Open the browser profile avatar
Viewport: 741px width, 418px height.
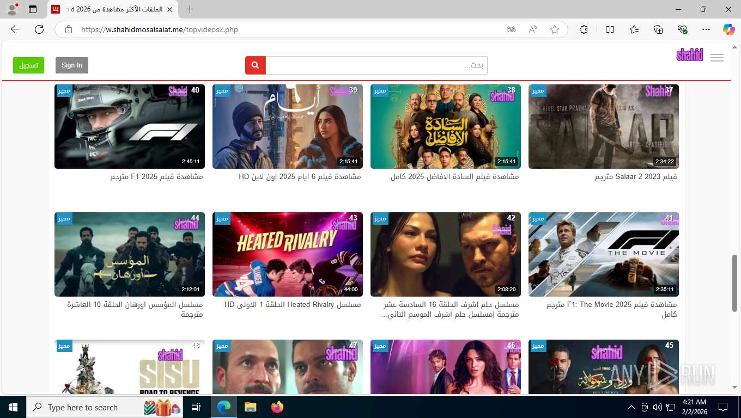pyautogui.click(x=12, y=9)
